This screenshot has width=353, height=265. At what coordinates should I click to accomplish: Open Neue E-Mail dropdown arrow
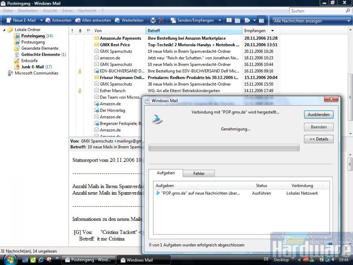click(41, 20)
